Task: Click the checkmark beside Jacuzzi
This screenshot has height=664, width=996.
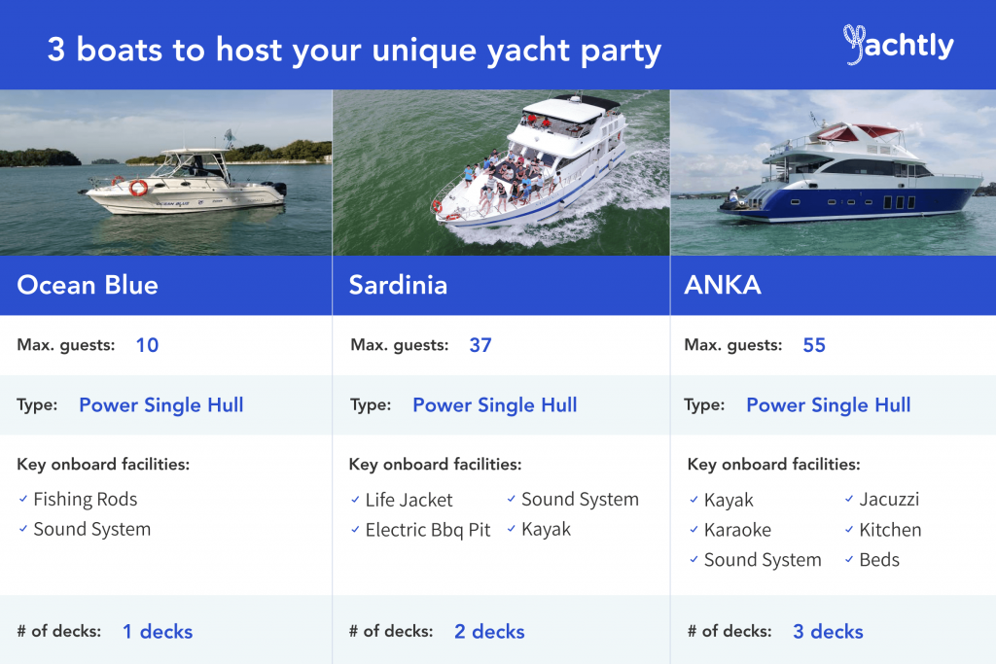Action: tap(848, 499)
